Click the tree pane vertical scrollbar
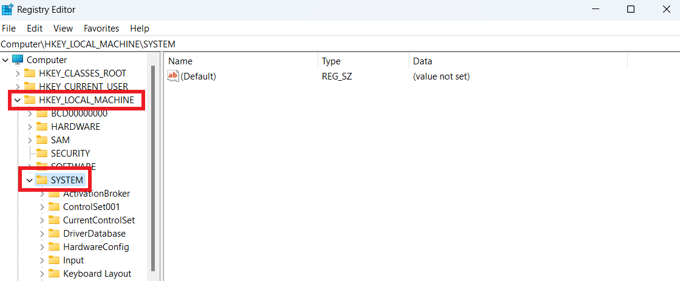This screenshot has height=281, width=680. pyautogui.click(x=152, y=168)
